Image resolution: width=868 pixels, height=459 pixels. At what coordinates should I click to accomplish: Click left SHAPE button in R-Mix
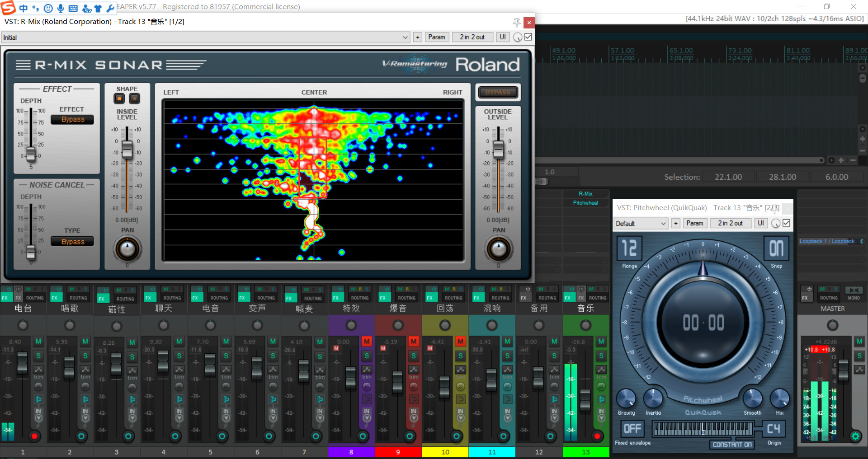119,98
